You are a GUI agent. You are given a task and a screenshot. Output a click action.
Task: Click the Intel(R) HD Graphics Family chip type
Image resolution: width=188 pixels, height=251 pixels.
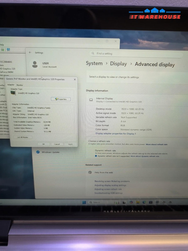(39, 108)
